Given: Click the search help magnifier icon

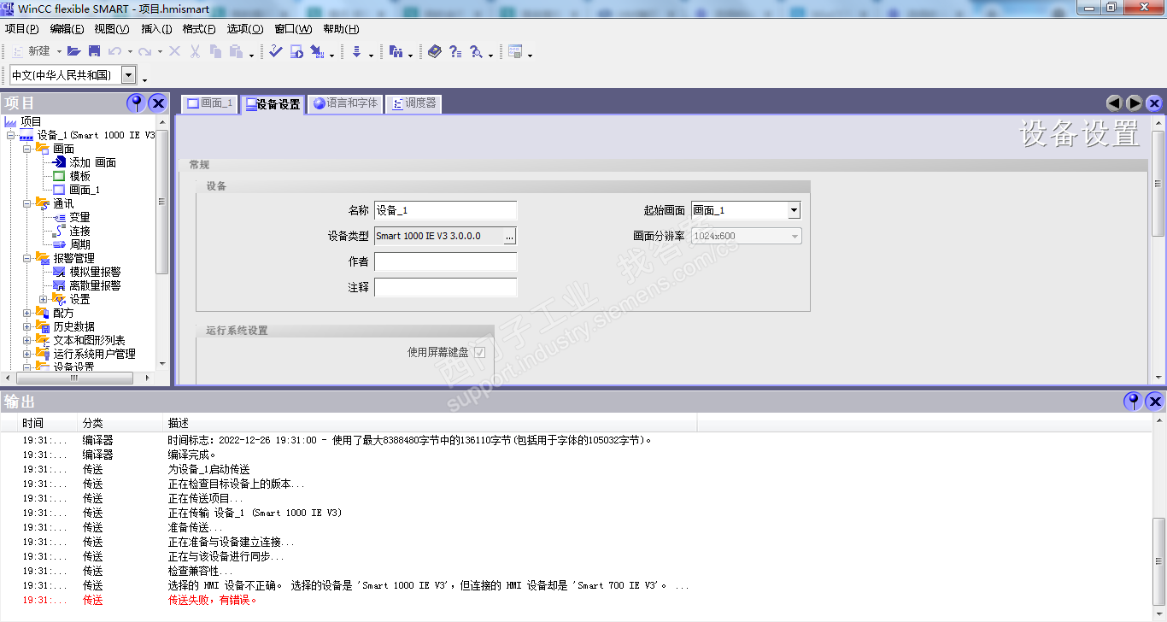Looking at the screenshot, I should click(x=476, y=51).
